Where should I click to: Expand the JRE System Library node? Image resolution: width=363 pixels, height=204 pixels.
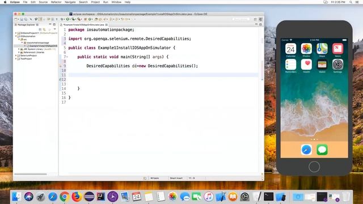click(x=19, y=49)
